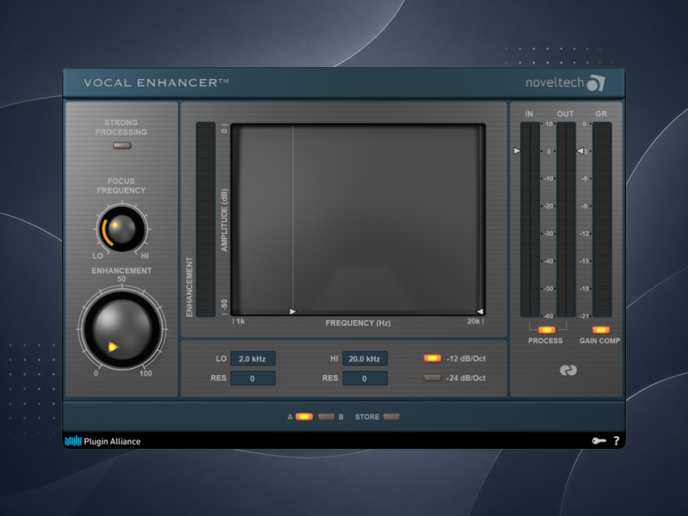Click the link icon below the meters
The image size is (688, 516).
click(568, 371)
